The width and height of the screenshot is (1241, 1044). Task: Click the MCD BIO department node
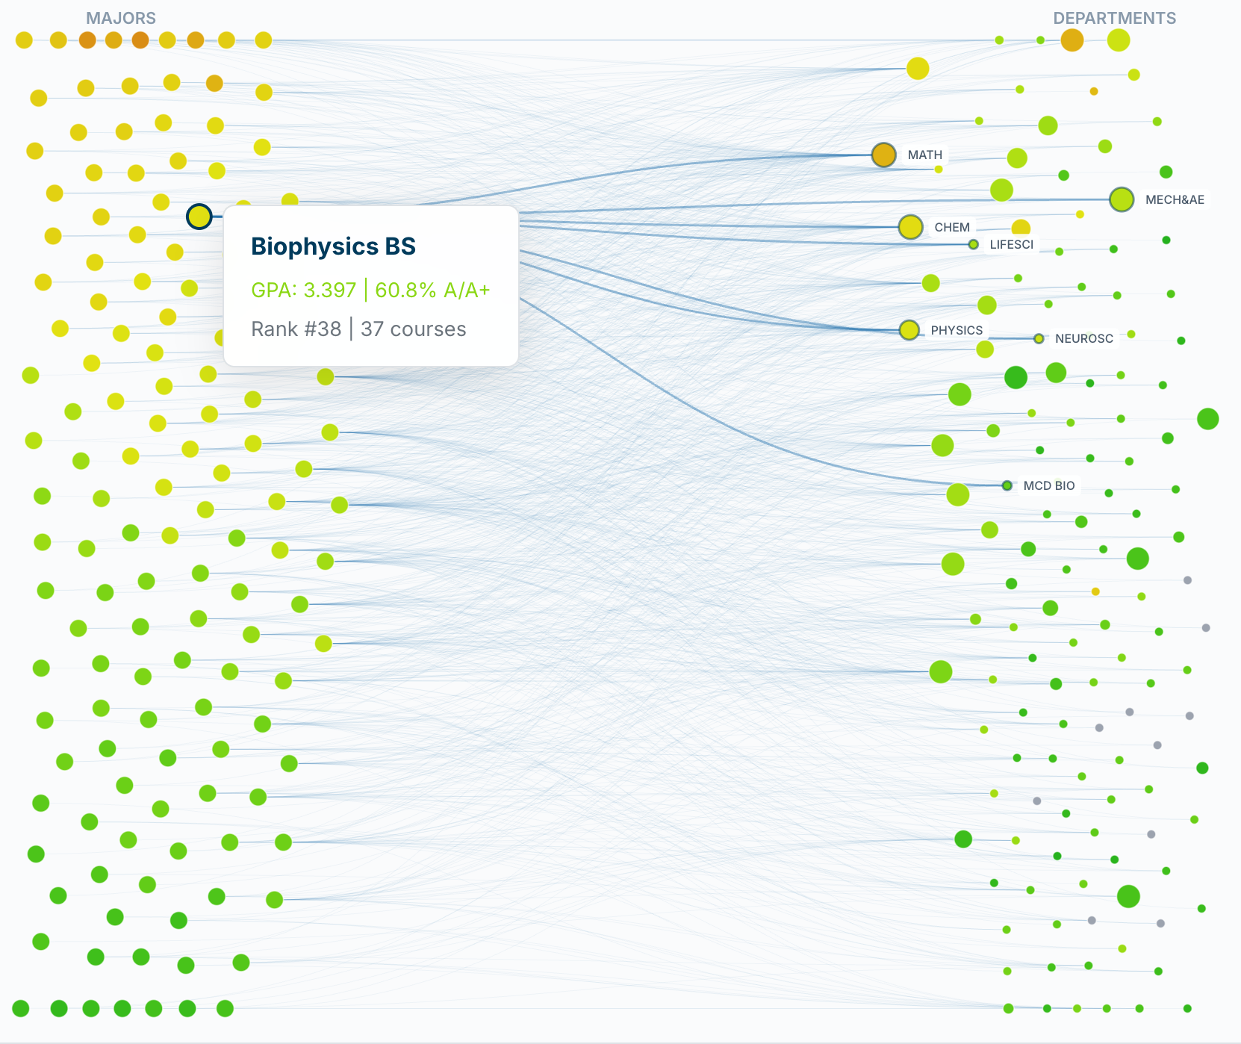tap(1007, 485)
